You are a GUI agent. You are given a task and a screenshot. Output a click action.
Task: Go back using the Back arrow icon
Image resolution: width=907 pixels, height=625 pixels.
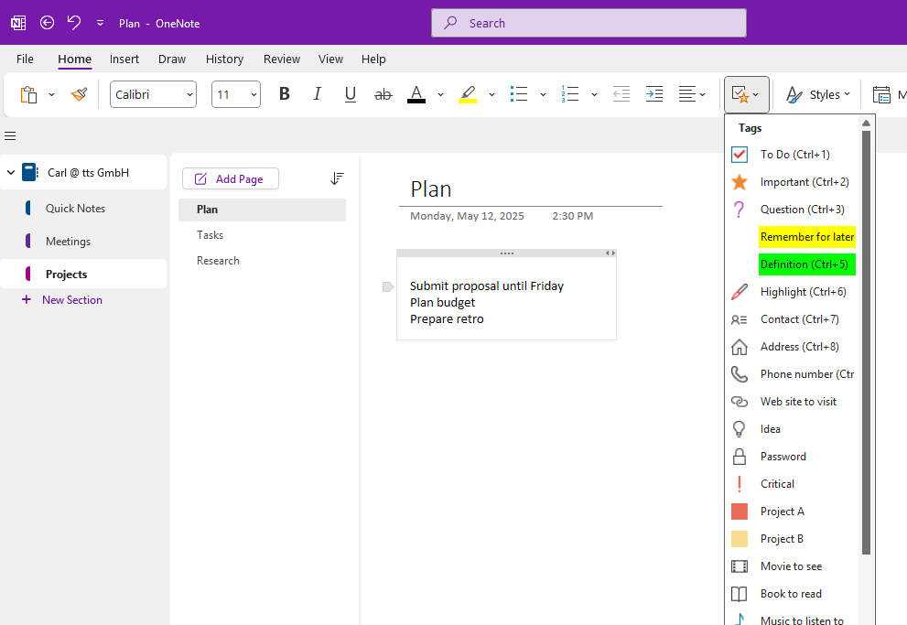click(47, 23)
